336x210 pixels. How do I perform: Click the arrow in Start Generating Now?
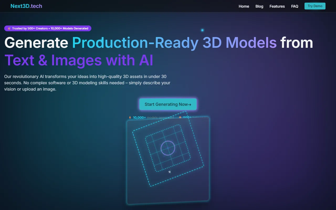[190, 104]
